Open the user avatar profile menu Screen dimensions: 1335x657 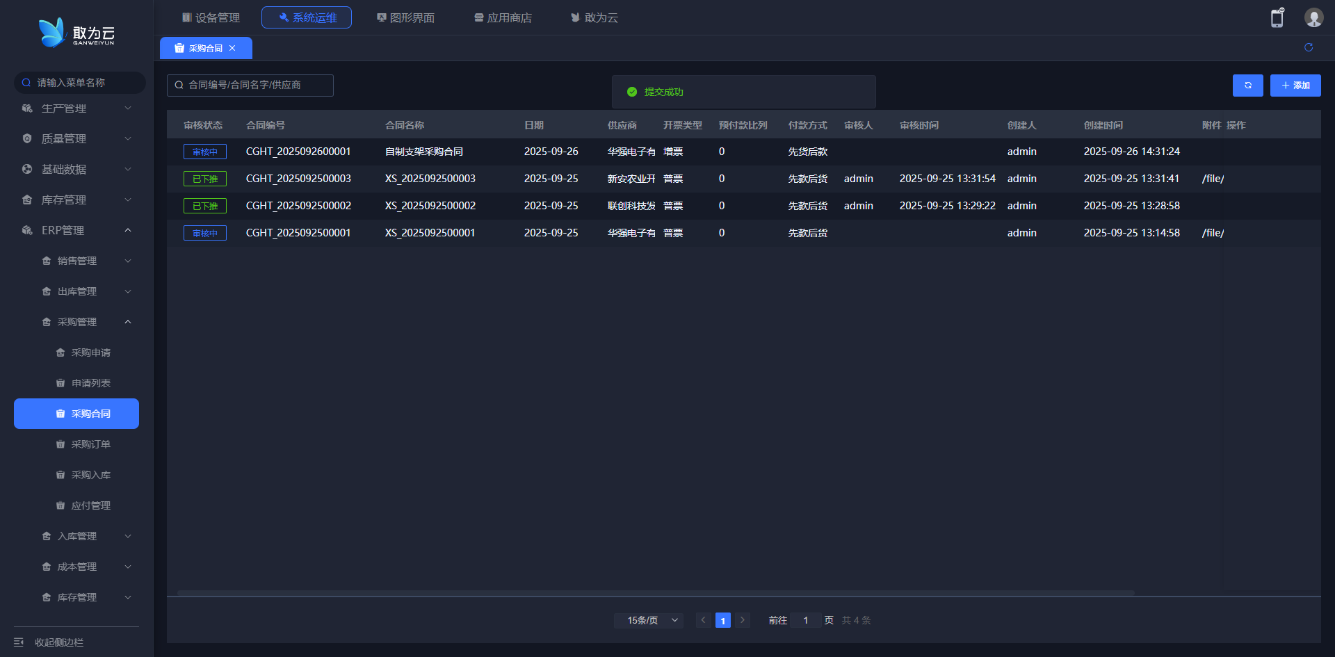pos(1313,18)
